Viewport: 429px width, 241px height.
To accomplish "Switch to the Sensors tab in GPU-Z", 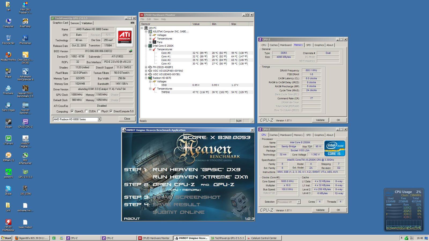I will click(75, 23).
